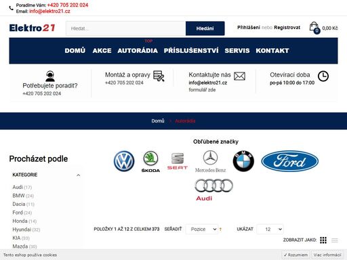Select the Audi brand logo
Screen dimensions: 347x260
pyautogui.click(x=213, y=190)
